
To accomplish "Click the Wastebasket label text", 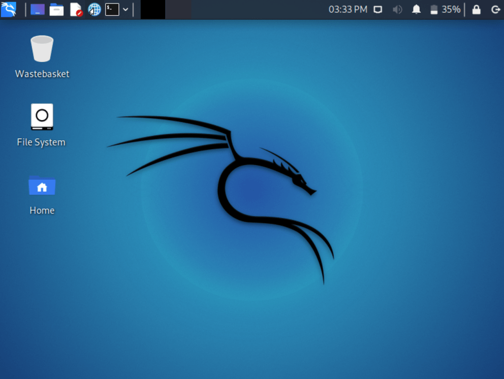I will pyautogui.click(x=42, y=74).
